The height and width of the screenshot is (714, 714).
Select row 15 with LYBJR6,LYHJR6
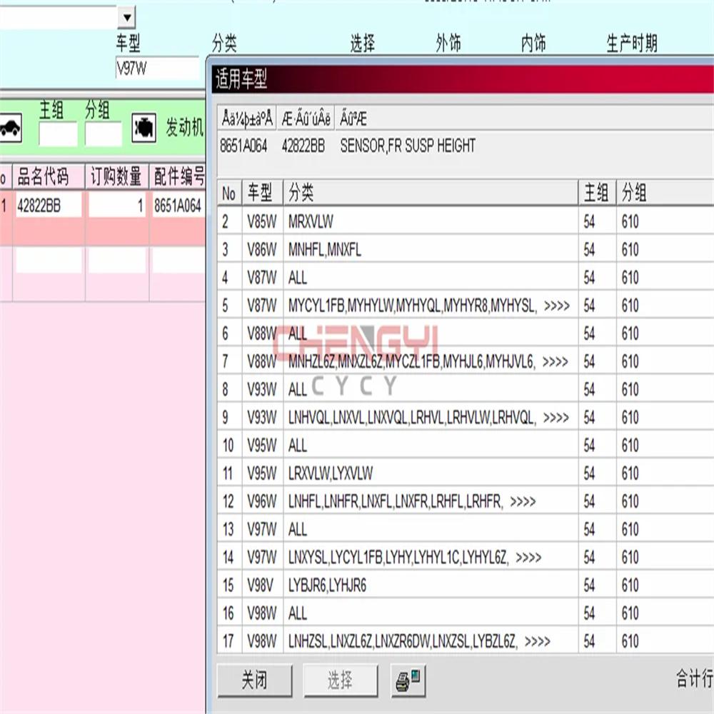(466, 585)
